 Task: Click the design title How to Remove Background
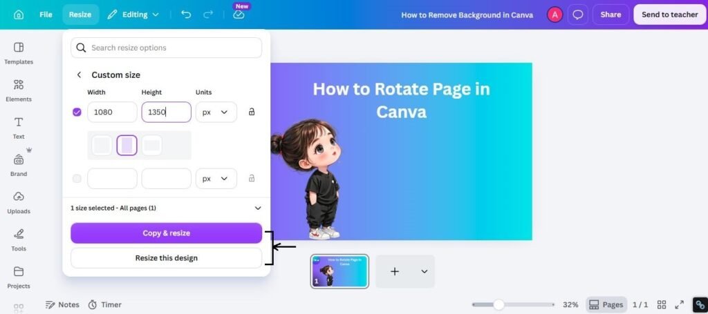pos(467,15)
